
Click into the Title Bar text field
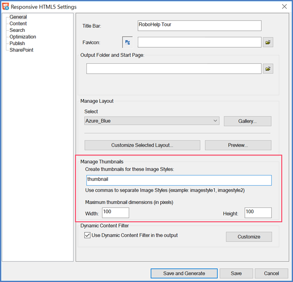point(199,25)
